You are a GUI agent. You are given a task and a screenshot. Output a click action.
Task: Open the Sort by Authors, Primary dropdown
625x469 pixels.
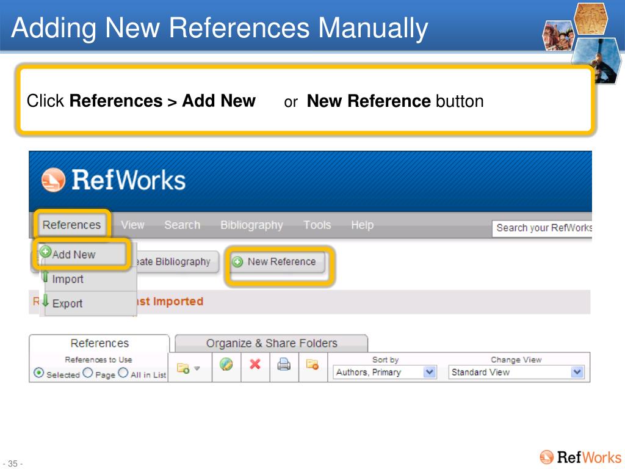click(x=385, y=372)
